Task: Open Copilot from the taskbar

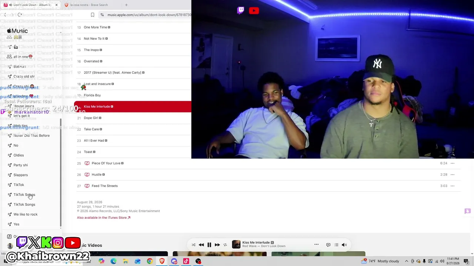Action: (101, 261)
